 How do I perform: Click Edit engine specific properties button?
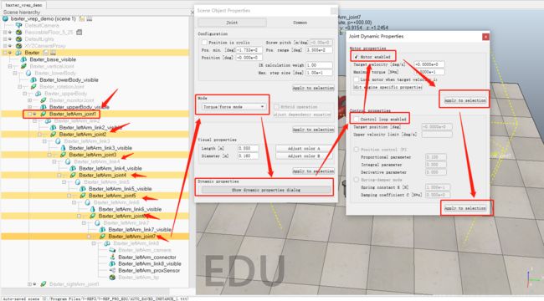[387, 87]
